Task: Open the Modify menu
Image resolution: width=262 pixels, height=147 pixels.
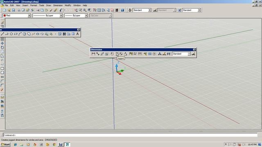Action: coord(68,5)
